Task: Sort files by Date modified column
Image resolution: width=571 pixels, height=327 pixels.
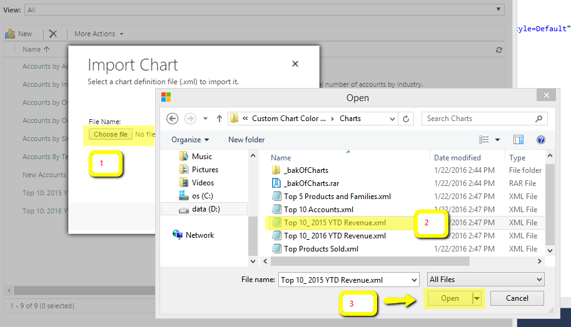Action: pos(457,158)
